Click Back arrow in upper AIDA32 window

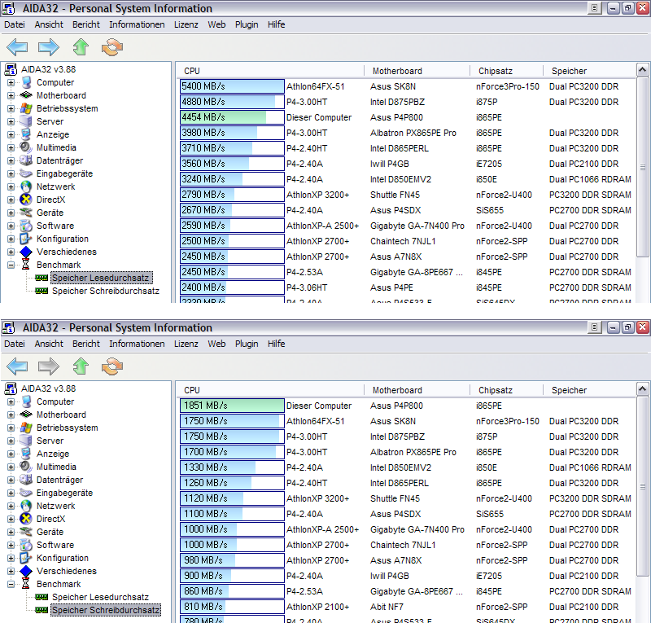pyautogui.click(x=17, y=47)
